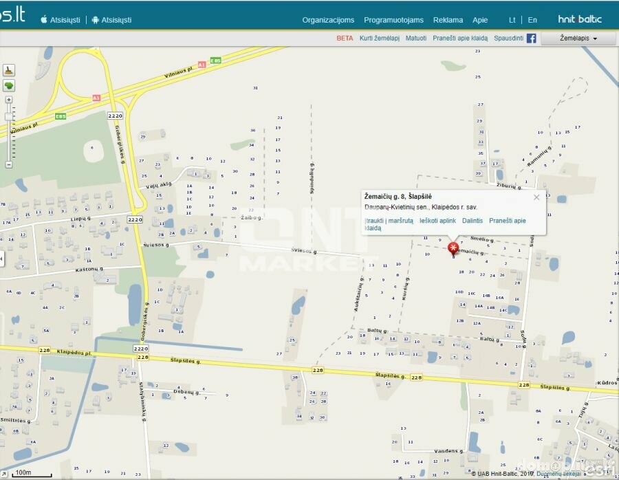
Task: Click the 2220 road badge near Liepų g.
Action: pos(135,219)
